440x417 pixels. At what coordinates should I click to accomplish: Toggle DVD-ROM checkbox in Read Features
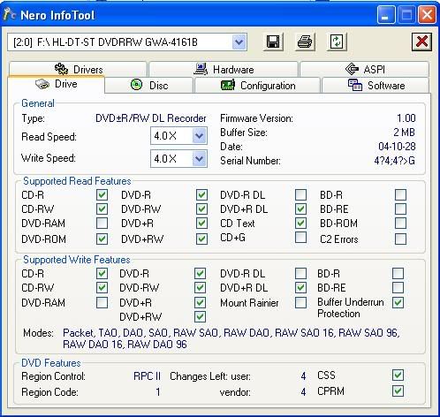click(x=102, y=239)
